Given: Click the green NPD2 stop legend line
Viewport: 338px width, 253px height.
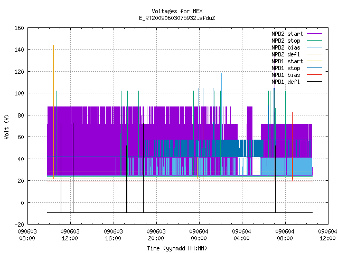Looking at the screenshot, I should (x=315, y=41).
